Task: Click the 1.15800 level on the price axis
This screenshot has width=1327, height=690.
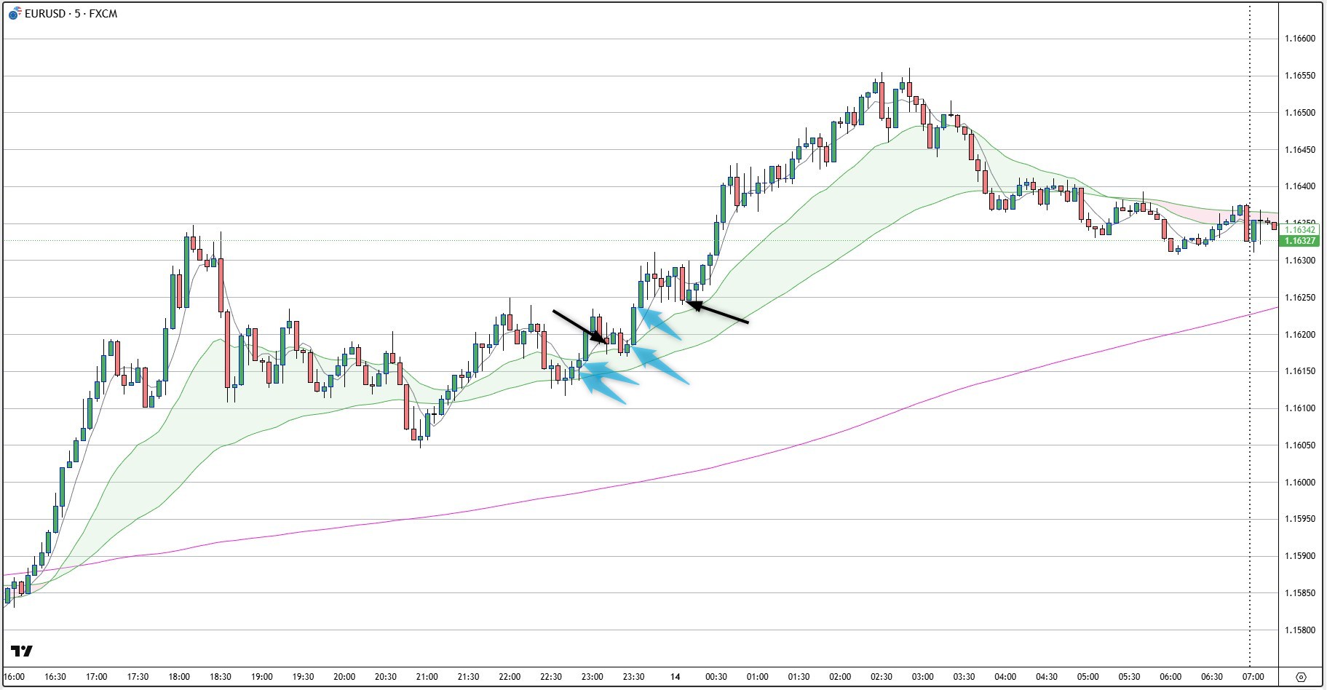Action: tap(1299, 630)
